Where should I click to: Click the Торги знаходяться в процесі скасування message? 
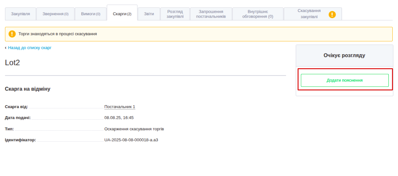(x=57, y=34)
